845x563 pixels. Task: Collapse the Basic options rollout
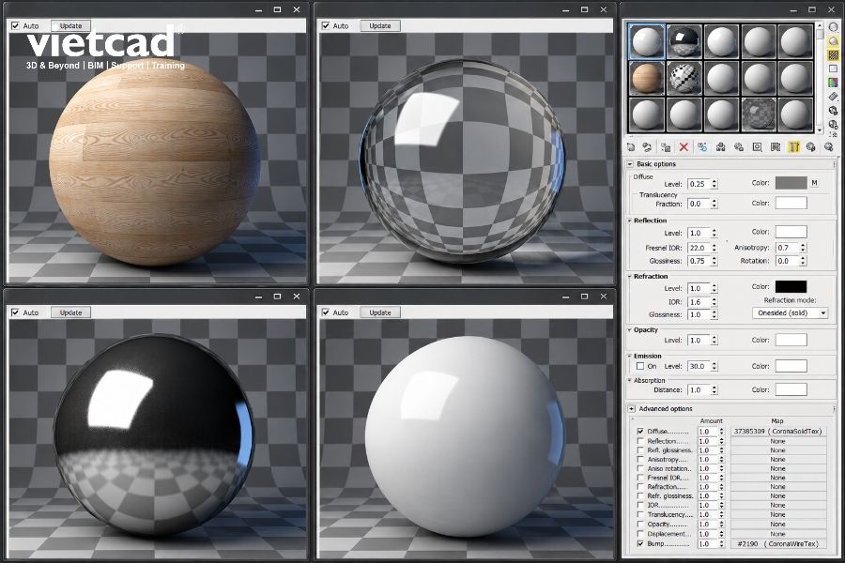point(630,164)
